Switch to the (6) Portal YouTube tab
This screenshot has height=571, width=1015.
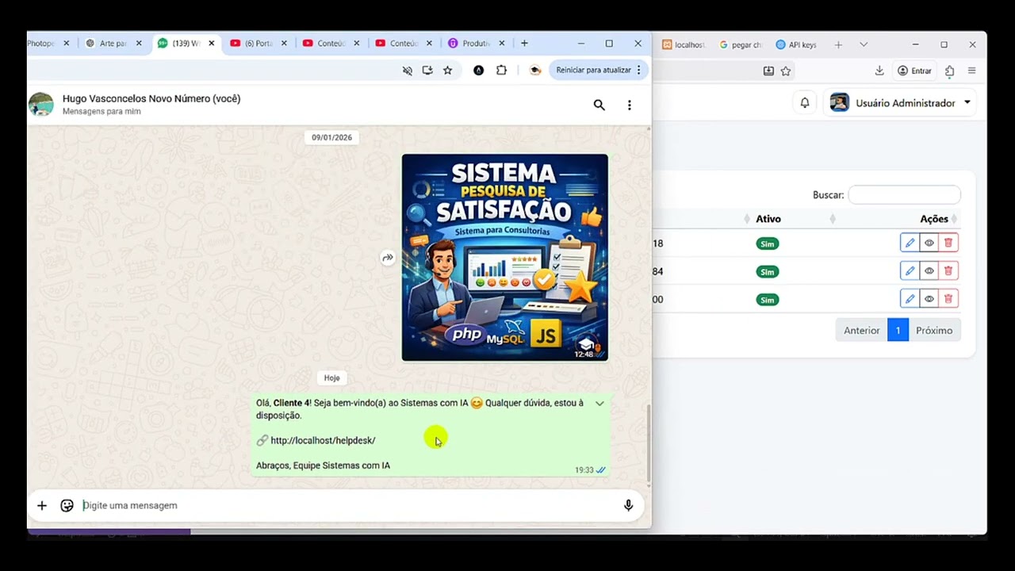257,44
